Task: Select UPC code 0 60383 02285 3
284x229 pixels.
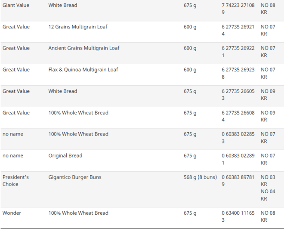Action: [x=238, y=138]
